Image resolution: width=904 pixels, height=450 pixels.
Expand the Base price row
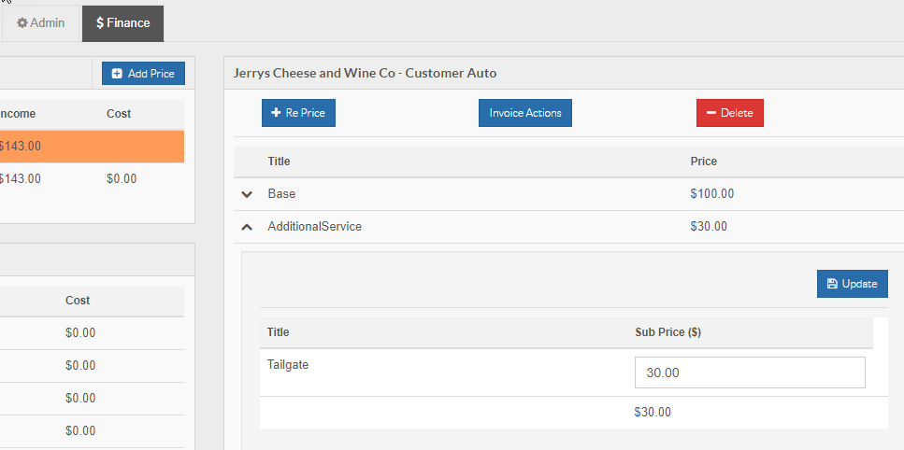coord(248,194)
